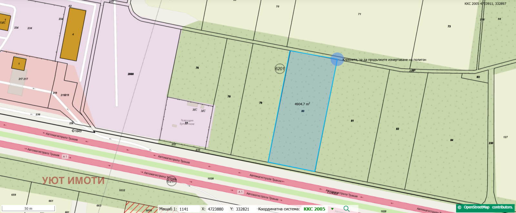516x213 pixels.
Task: Click parcel 76 on the map
Action: click(x=197, y=68)
